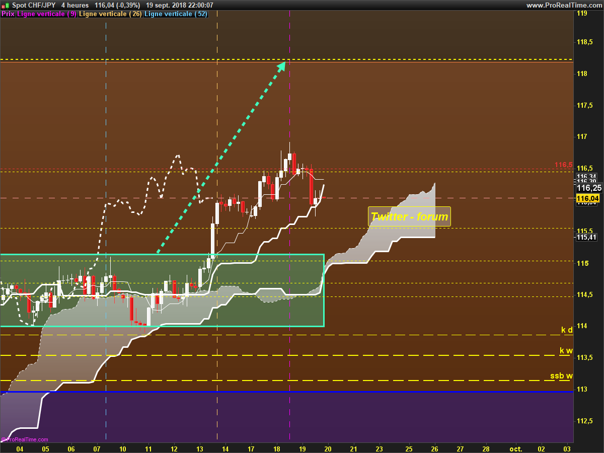Click the yellow '116,04' current price tag
The height and width of the screenshot is (453, 604).
tap(587, 199)
